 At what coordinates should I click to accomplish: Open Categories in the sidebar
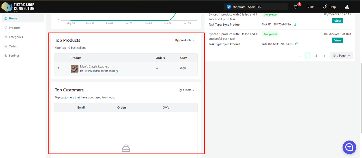tap(16, 37)
